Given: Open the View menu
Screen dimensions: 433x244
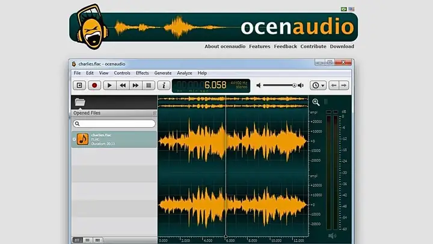Looking at the screenshot, I should (x=103, y=73).
